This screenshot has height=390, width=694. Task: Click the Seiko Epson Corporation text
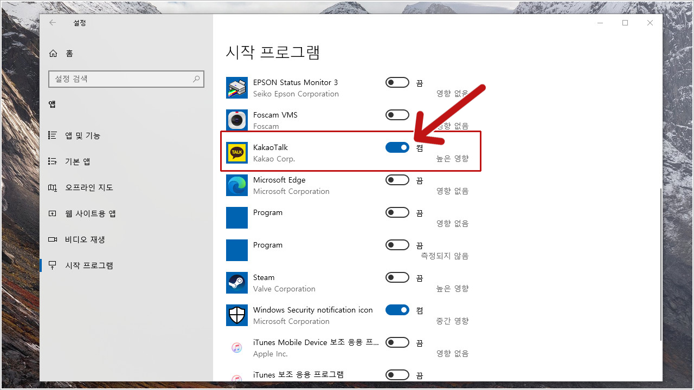296,94
